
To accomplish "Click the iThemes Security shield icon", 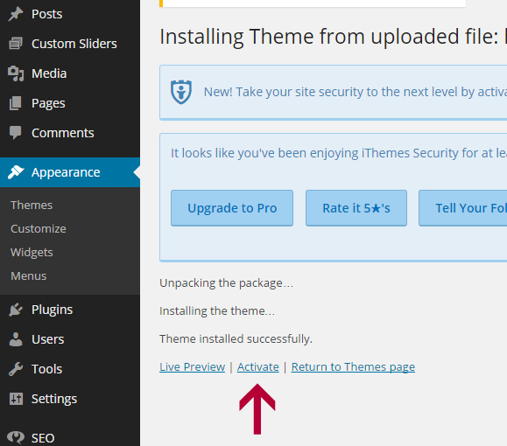I will click(181, 92).
